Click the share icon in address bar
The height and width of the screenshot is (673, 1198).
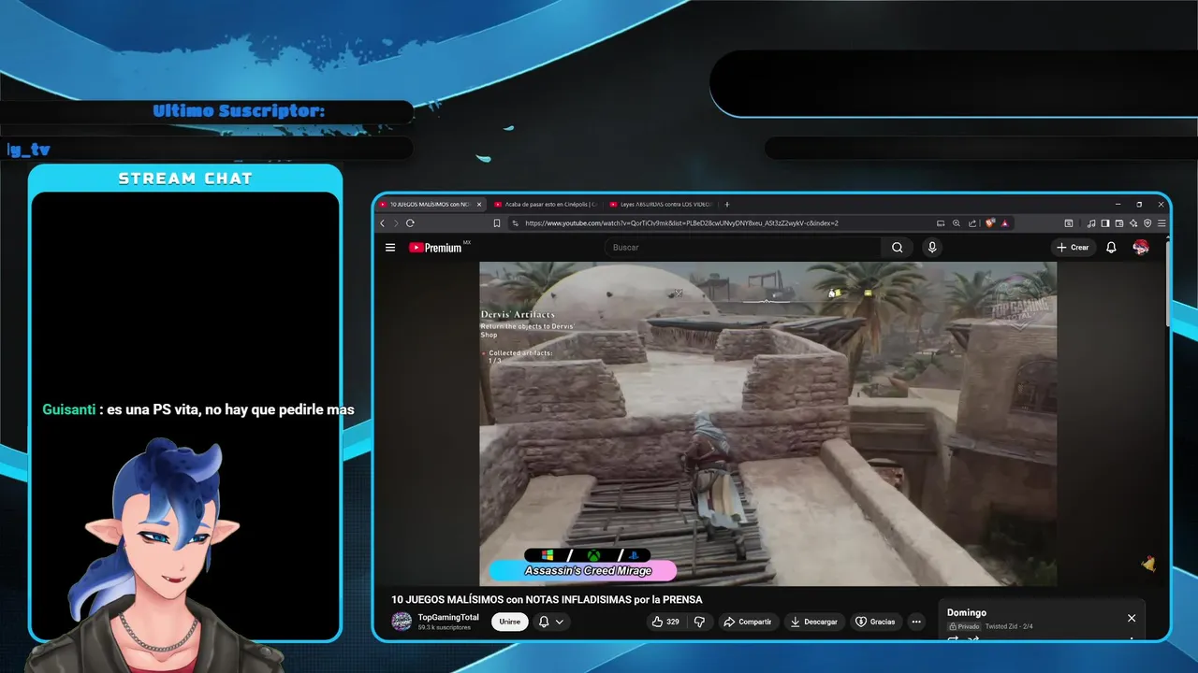tap(972, 223)
